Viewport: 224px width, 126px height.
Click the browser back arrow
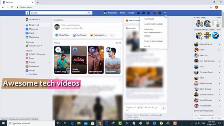3,7
